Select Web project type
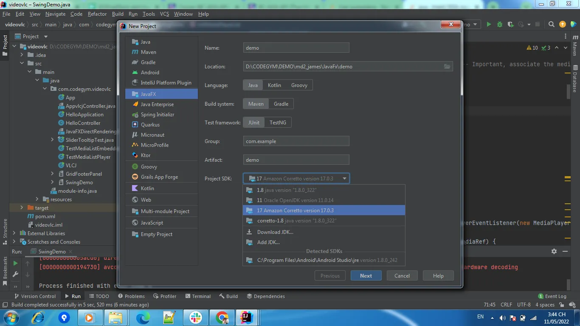The width and height of the screenshot is (580, 326). click(x=161, y=200)
